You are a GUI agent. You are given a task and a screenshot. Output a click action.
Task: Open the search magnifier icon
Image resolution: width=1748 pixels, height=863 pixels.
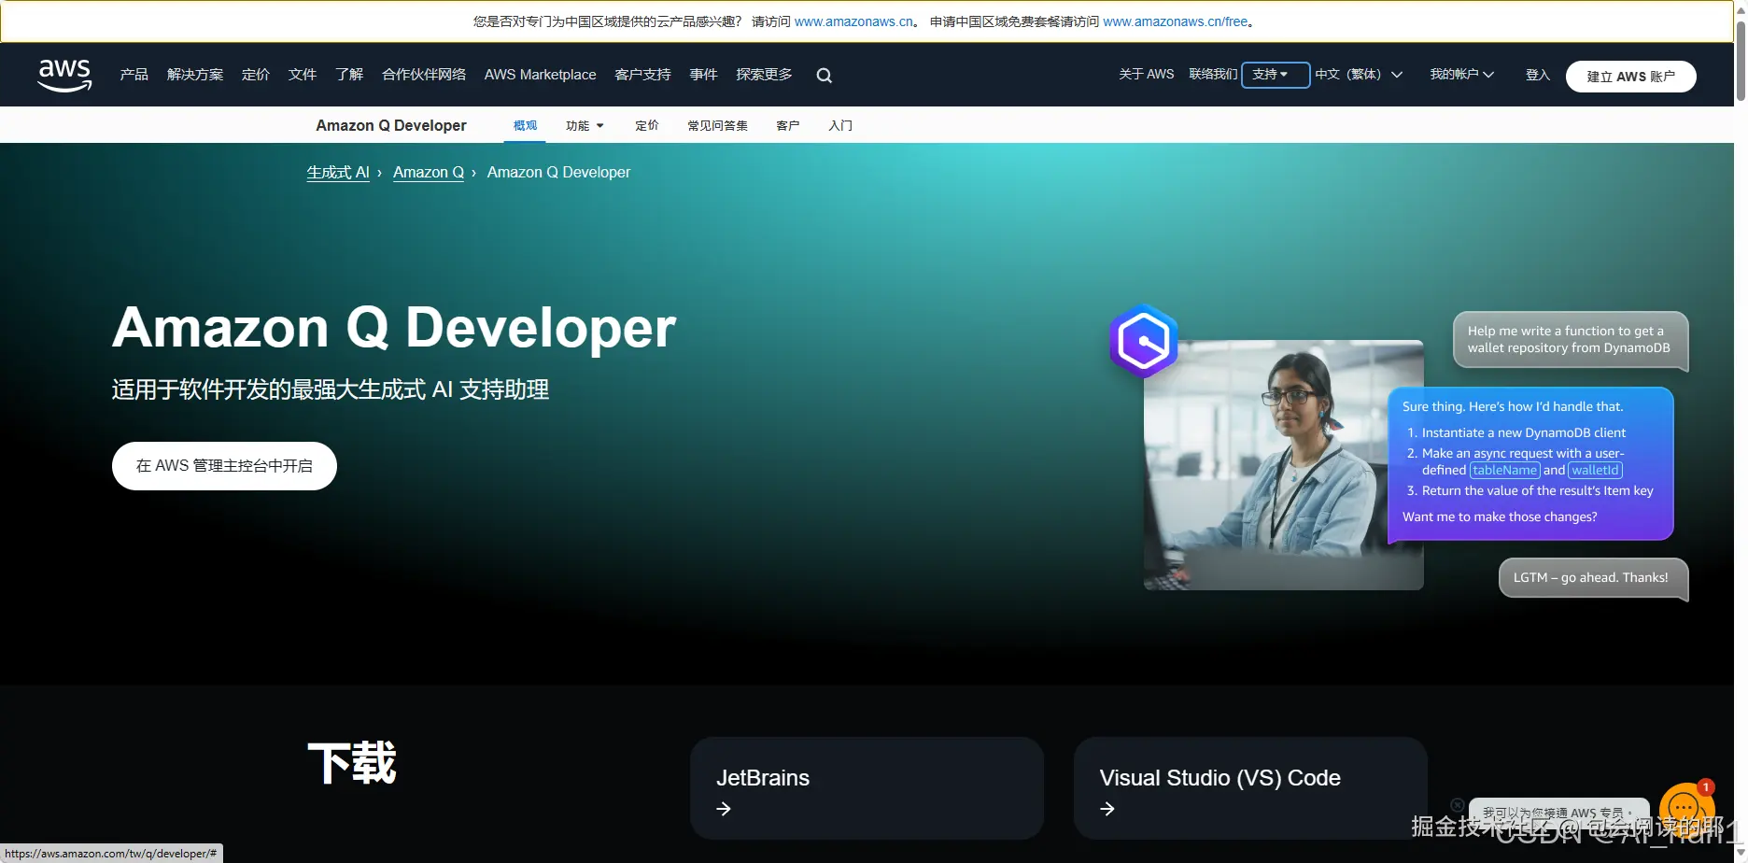(824, 76)
